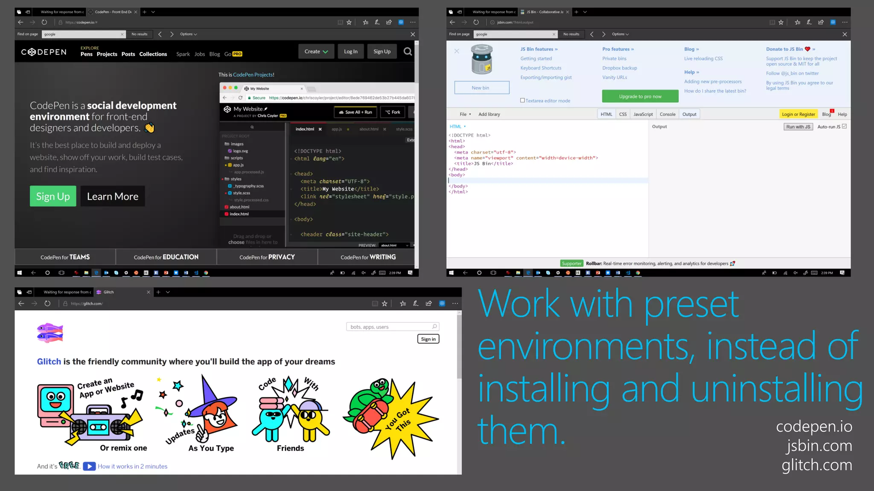This screenshot has height=491, width=874.
Task: Favorite the Glitch page with star icon
Action: (x=385, y=303)
